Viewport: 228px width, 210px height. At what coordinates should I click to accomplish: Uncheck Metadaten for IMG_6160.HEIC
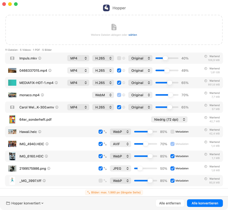coord(172,156)
